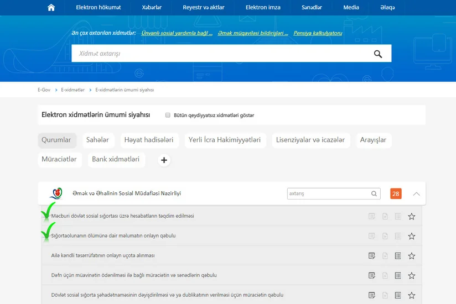Open Media menu item
The image size is (456, 304).
[x=351, y=7]
